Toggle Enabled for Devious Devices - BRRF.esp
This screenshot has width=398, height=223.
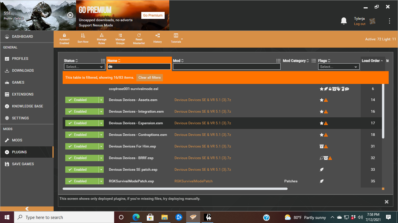[x=82, y=158]
